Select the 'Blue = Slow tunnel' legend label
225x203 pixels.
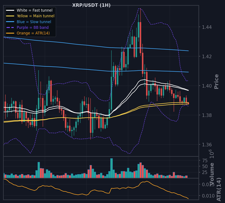pos(34,22)
